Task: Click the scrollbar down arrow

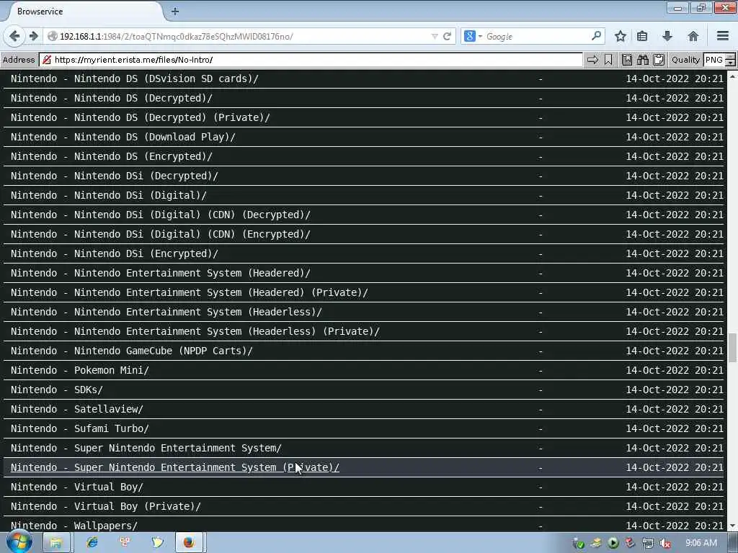Action: tap(732, 526)
